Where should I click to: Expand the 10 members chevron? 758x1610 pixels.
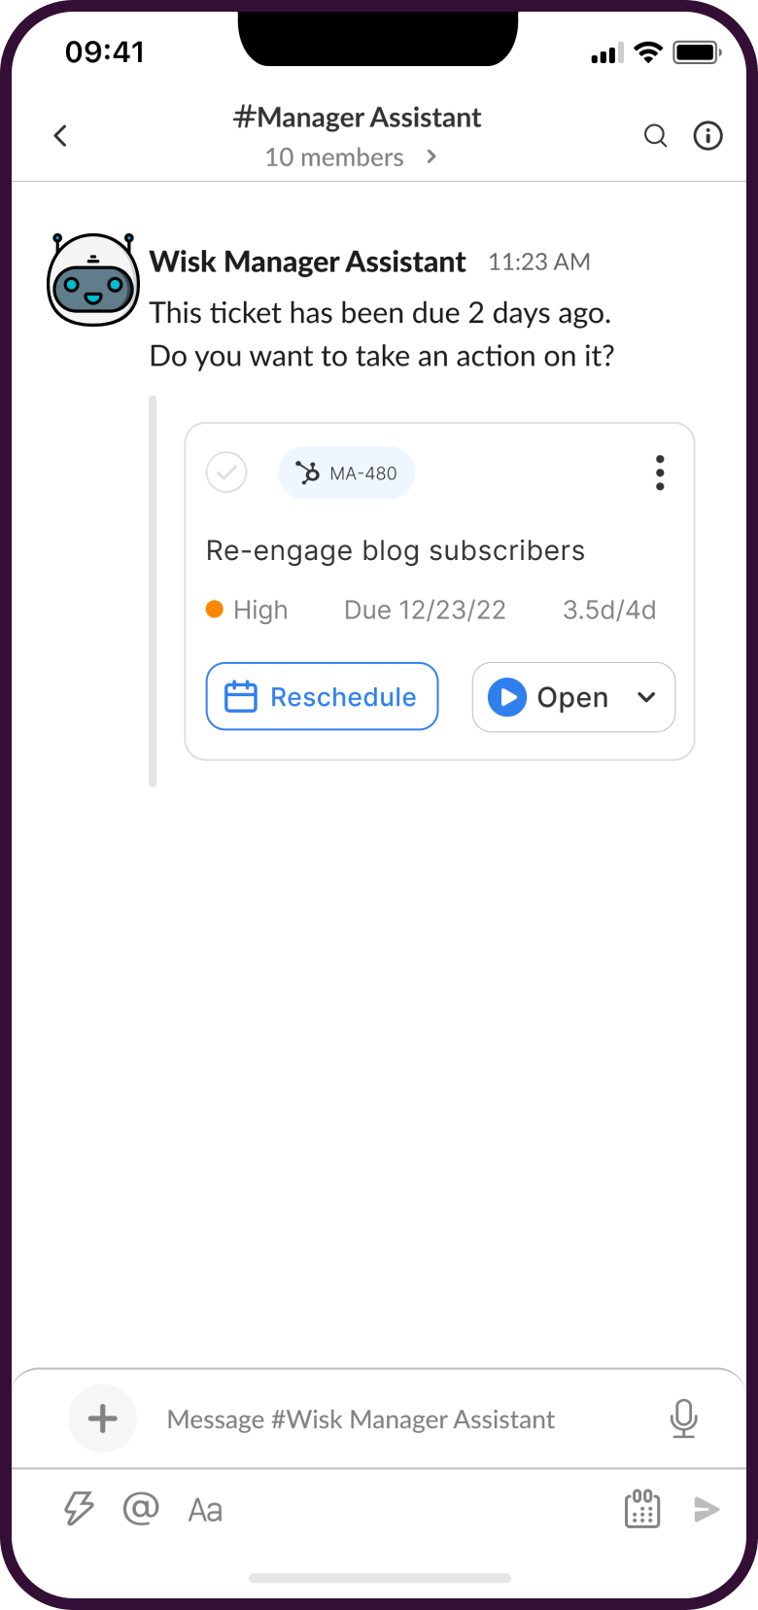pyautogui.click(x=432, y=157)
